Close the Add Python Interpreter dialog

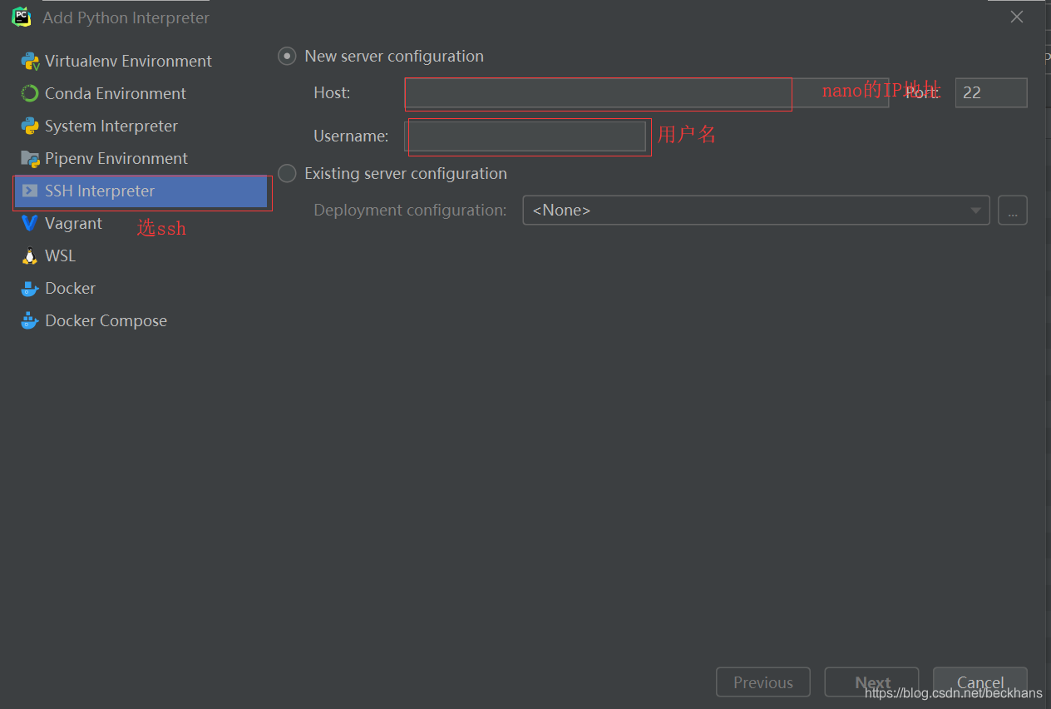coord(1017,17)
